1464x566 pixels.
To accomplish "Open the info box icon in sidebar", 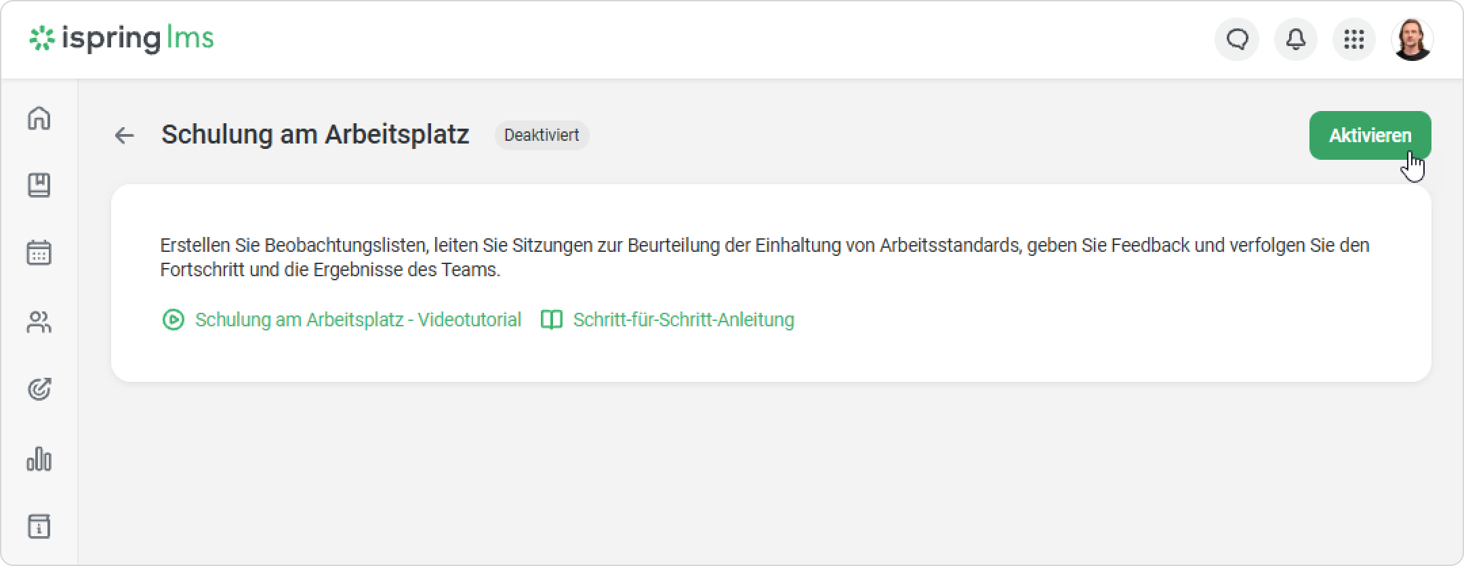I will (39, 526).
